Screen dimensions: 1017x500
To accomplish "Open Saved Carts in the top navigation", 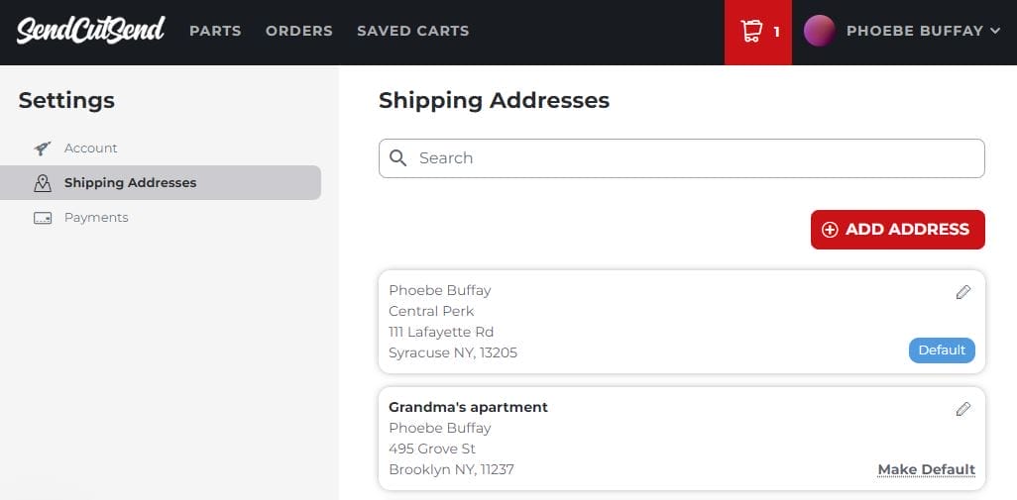I will (412, 31).
